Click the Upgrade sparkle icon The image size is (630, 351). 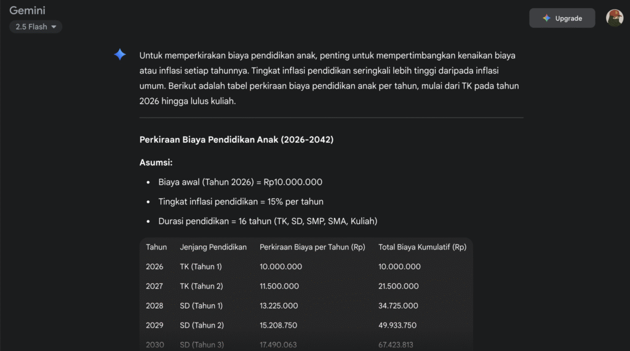(x=546, y=18)
